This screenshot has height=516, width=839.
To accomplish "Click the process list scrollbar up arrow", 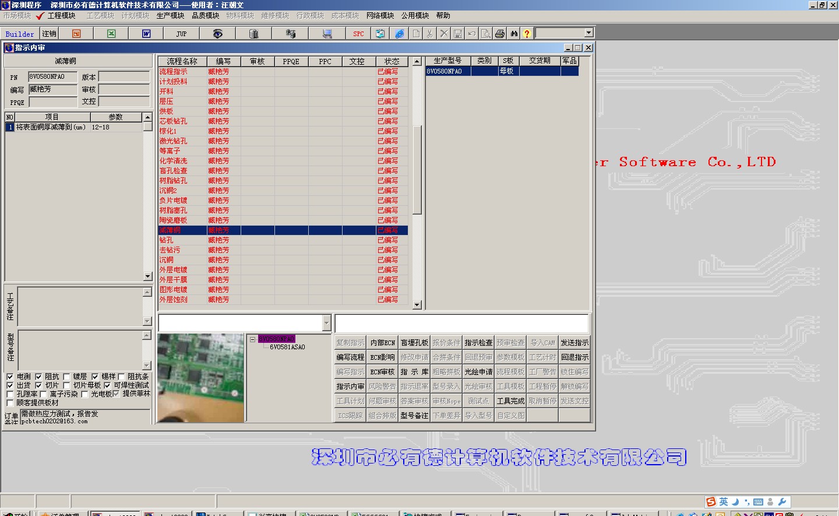I will coord(417,61).
